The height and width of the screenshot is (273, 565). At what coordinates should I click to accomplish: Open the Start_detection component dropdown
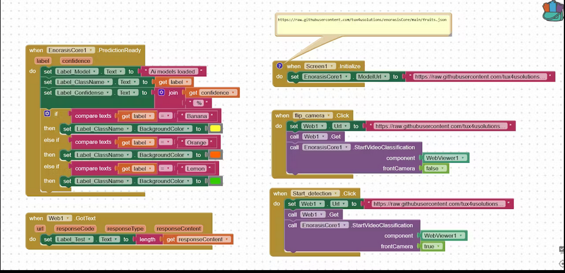[315, 193]
